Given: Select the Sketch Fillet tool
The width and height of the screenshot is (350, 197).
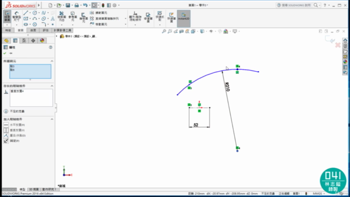Looking at the screenshot, I should point(44,24).
